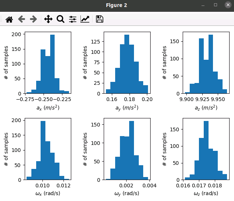234x201 pixels.
Task: Click the 'ω_x (rad/s)' axis label
Action: 48,193
